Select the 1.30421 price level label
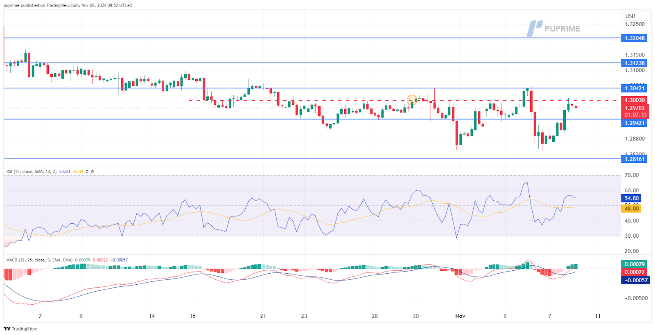 click(x=634, y=88)
